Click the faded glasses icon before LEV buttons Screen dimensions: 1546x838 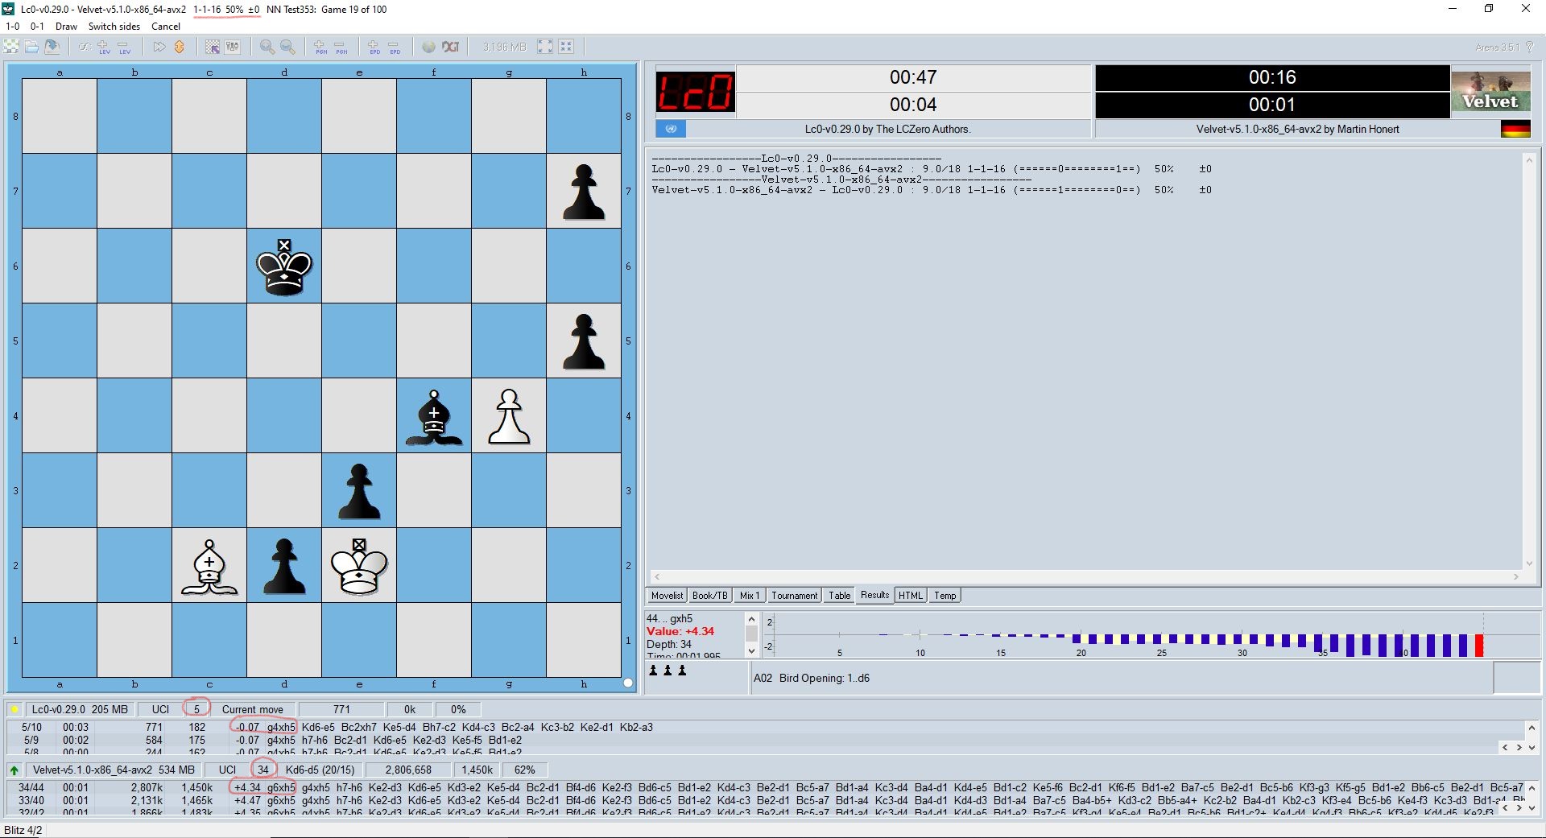[x=85, y=47]
